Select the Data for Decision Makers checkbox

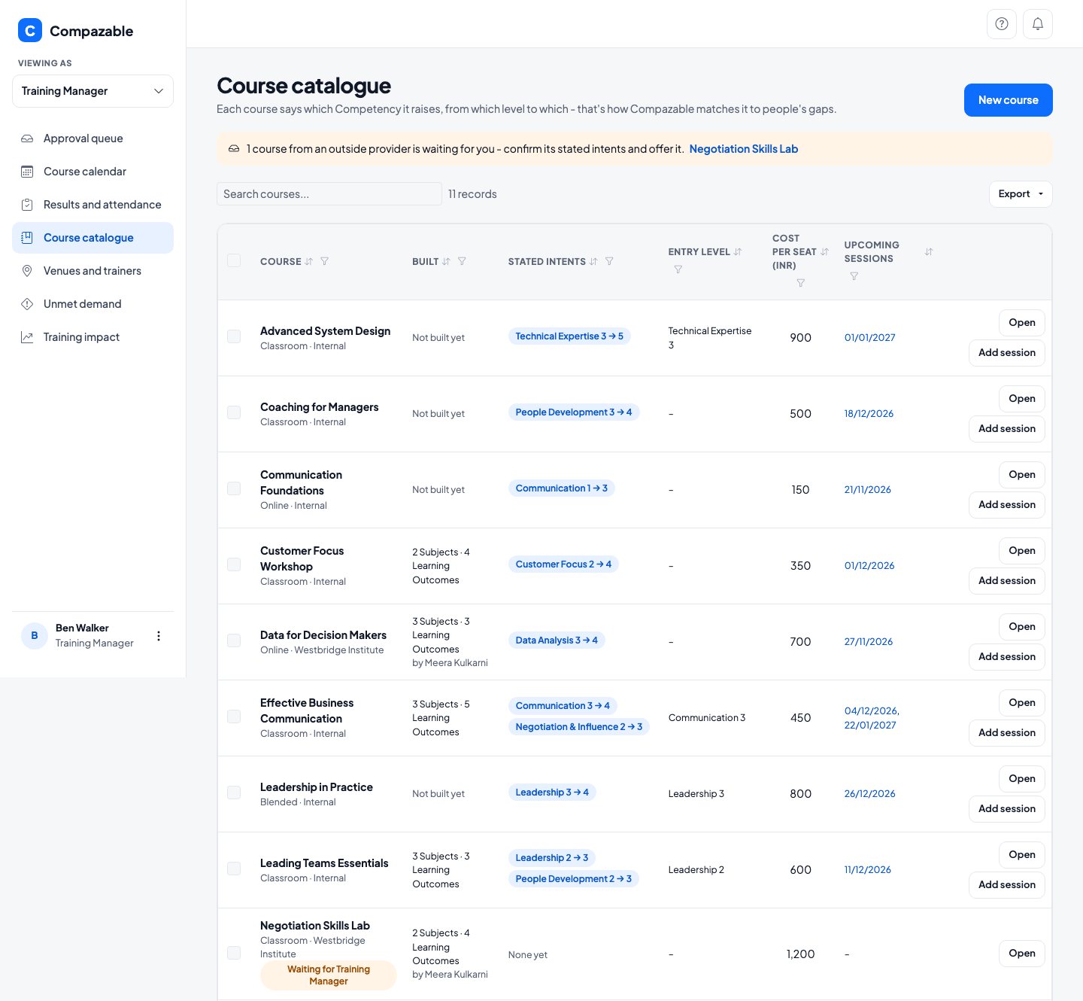[234, 640]
